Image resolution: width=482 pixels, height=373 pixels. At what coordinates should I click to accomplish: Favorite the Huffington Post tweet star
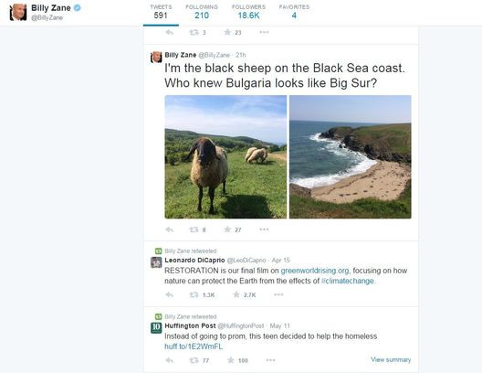(231, 360)
